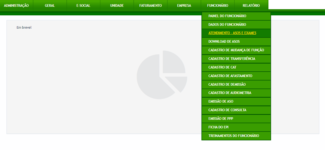Choose Emissão de PPP

tap(236, 118)
